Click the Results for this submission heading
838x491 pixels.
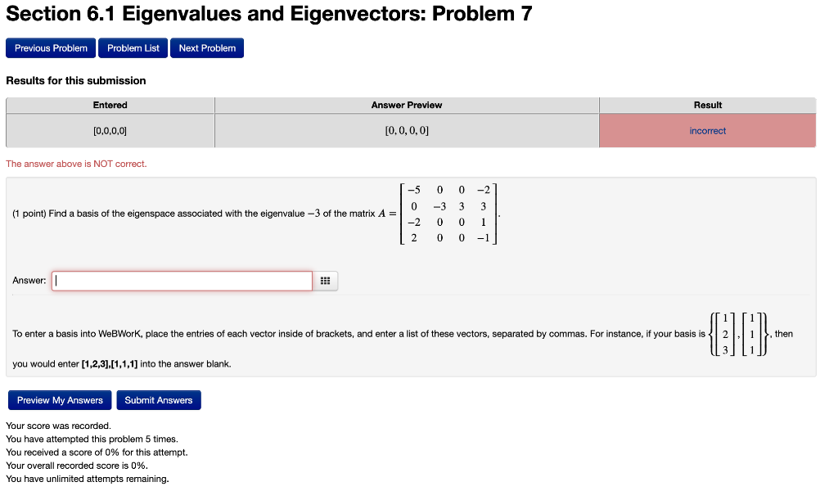[74, 80]
